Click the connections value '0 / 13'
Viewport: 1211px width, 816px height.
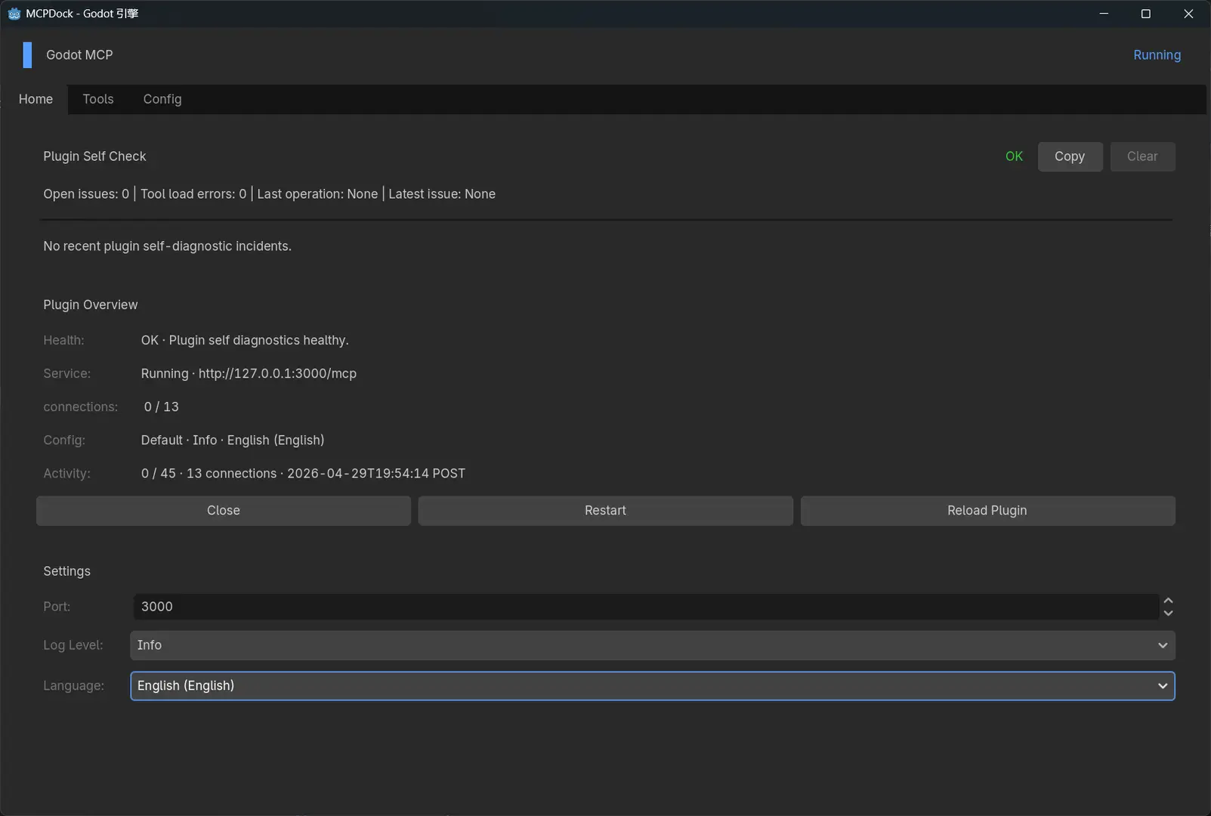click(162, 406)
